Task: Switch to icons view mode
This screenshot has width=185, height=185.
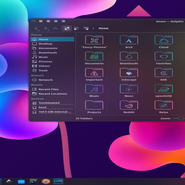Action: (67, 28)
